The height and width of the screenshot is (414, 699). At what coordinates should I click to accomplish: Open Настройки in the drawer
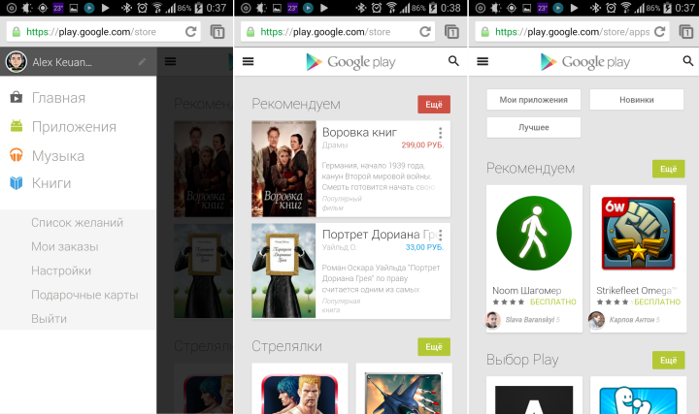pos(61,271)
